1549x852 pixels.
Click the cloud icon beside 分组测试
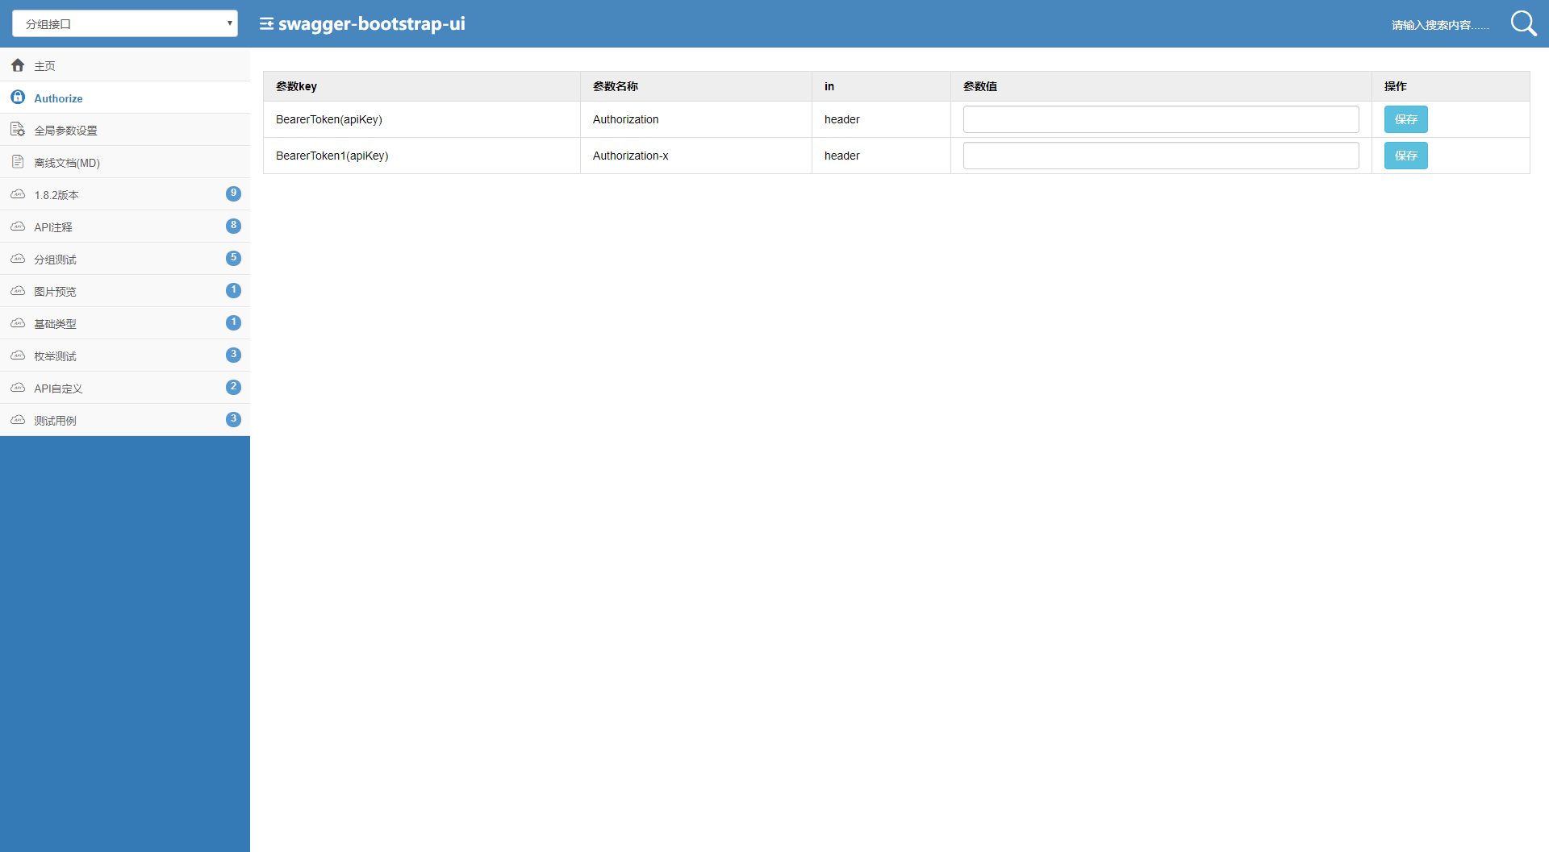point(18,259)
